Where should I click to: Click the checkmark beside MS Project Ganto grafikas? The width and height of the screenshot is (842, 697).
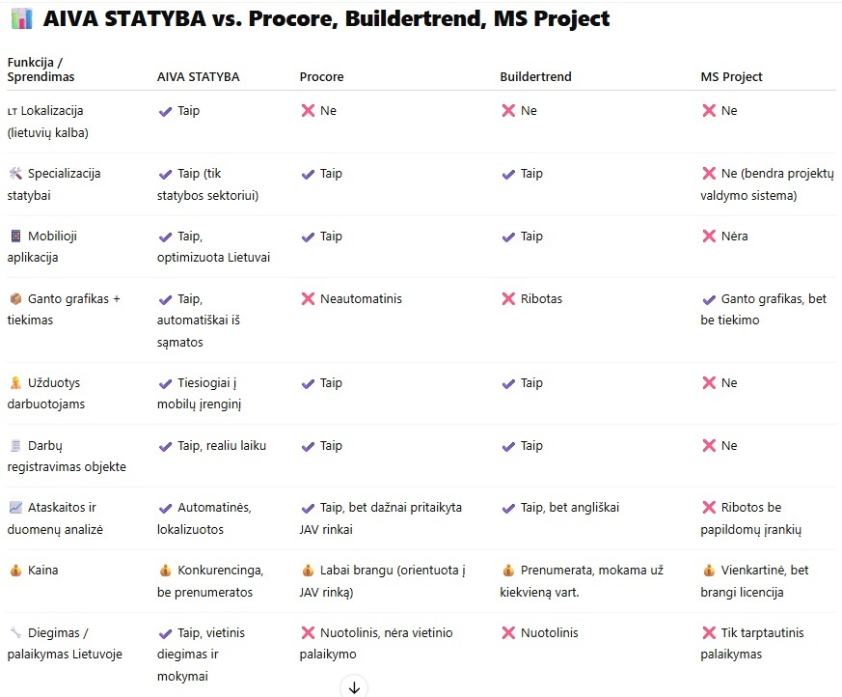pos(709,299)
